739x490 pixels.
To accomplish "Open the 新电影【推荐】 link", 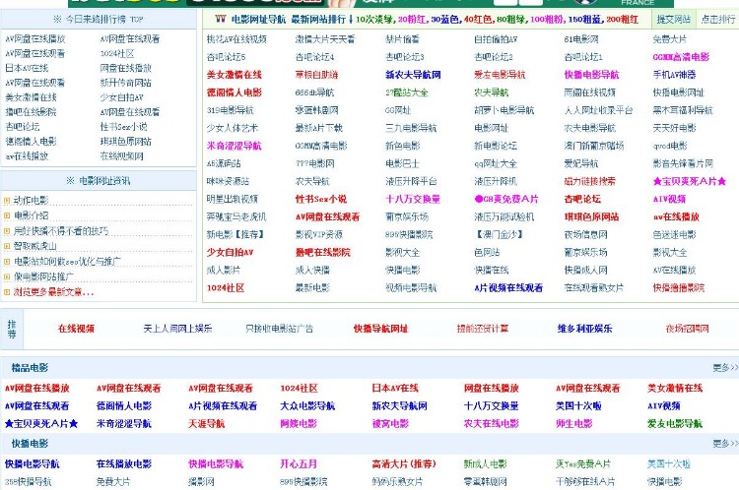I will (236, 234).
